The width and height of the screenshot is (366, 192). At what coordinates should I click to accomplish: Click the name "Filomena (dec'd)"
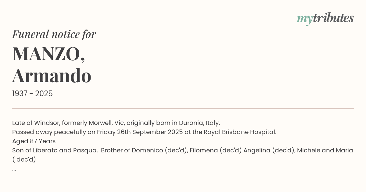coord(215,150)
